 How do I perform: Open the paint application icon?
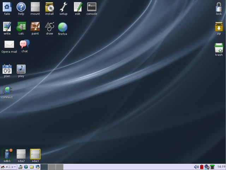click(35, 27)
